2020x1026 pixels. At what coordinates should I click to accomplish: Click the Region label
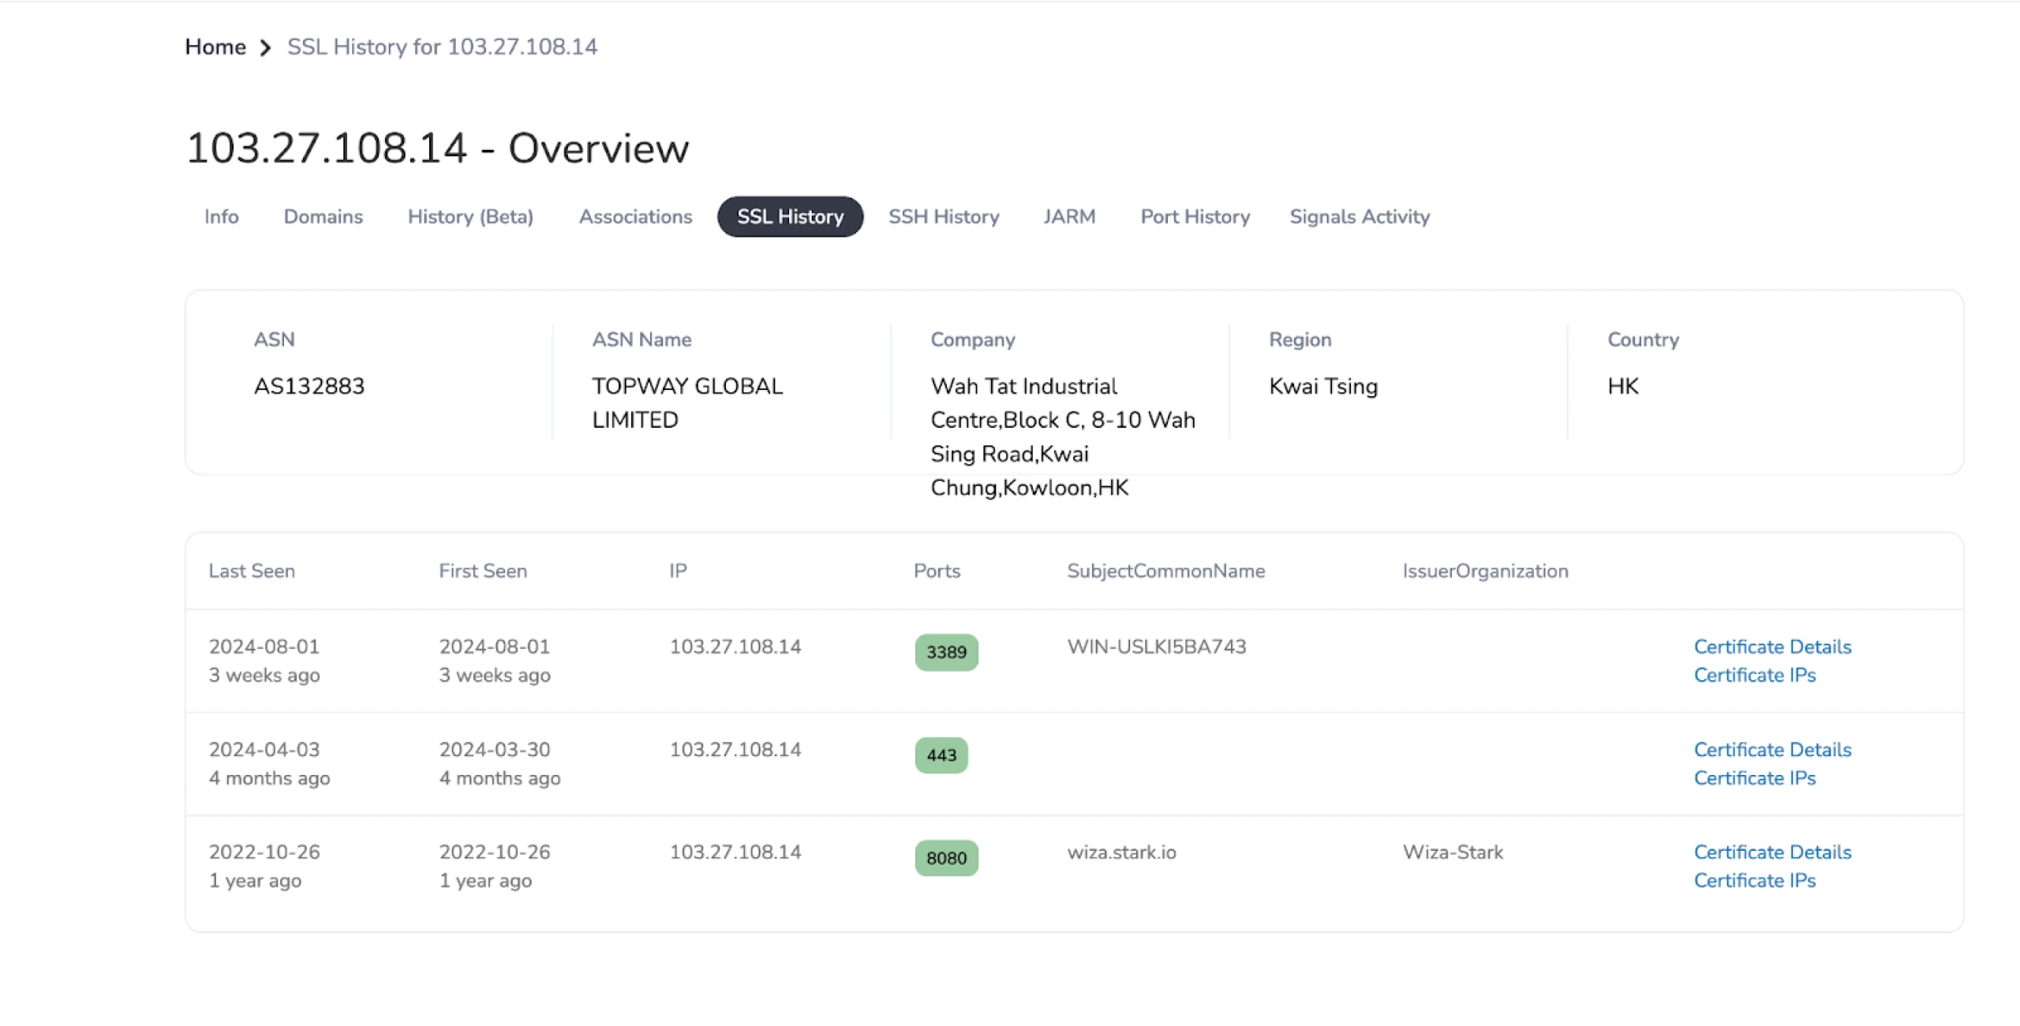tap(1300, 340)
